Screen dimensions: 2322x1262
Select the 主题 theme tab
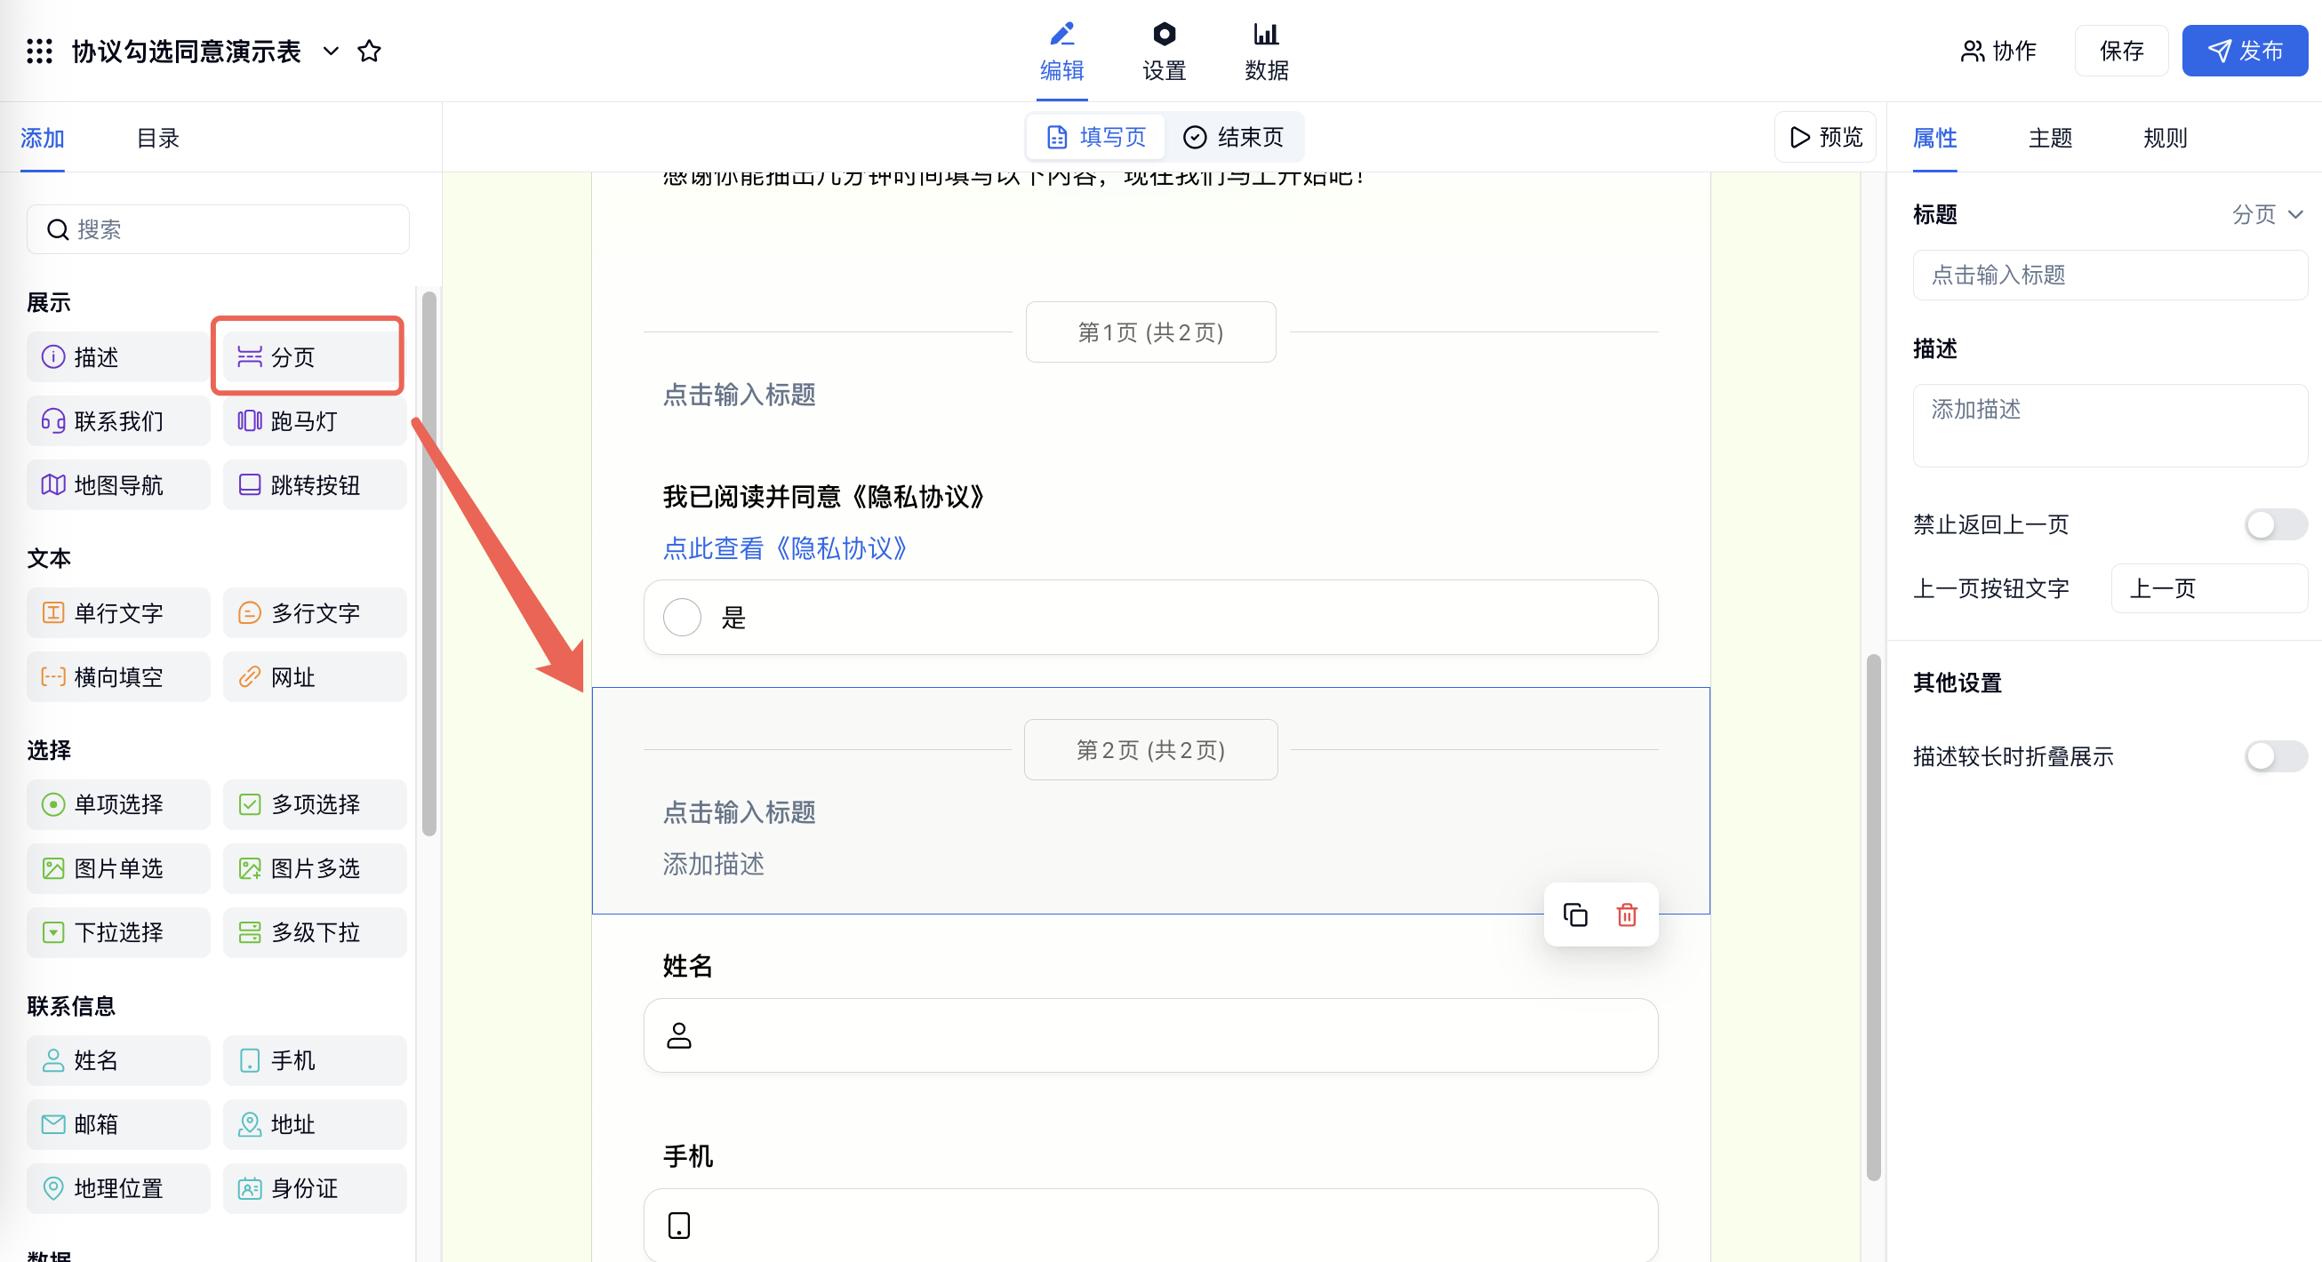point(2050,138)
